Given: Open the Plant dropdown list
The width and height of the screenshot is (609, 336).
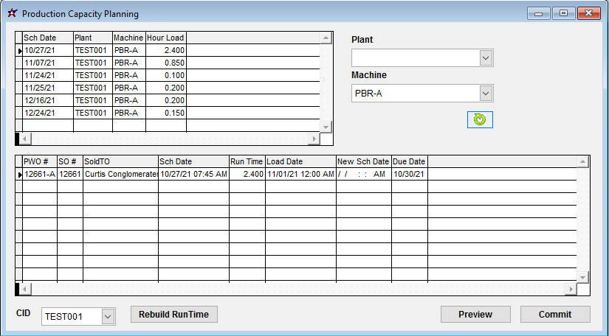Looking at the screenshot, I should tap(485, 58).
